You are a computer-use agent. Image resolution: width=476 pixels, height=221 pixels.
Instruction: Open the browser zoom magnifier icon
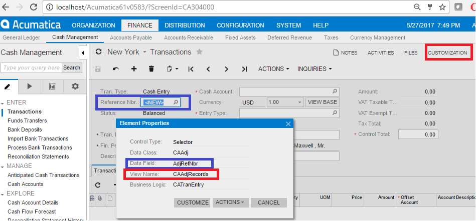(x=417, y=7)
